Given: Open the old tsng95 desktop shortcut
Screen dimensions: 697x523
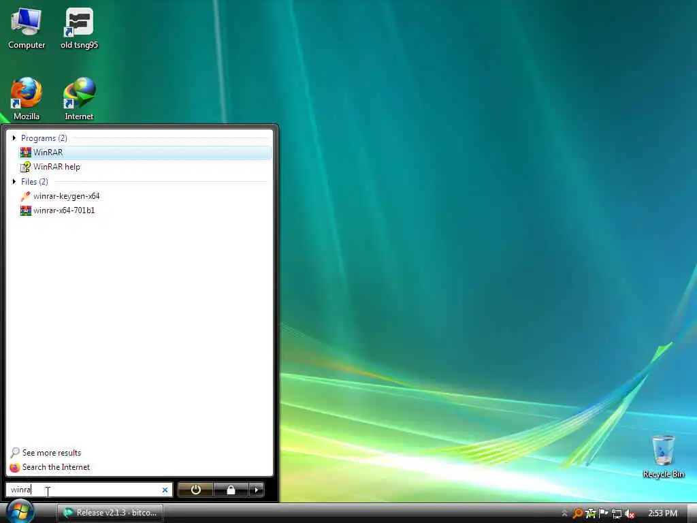Looking at the screenshot, I should (x=79, y=29).
